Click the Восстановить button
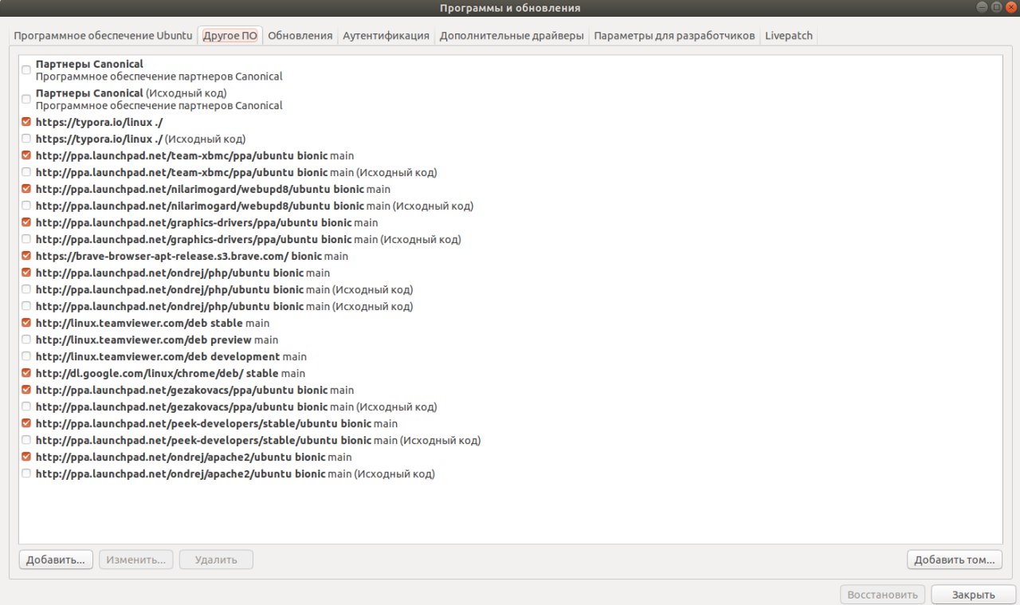 [883, 595]
